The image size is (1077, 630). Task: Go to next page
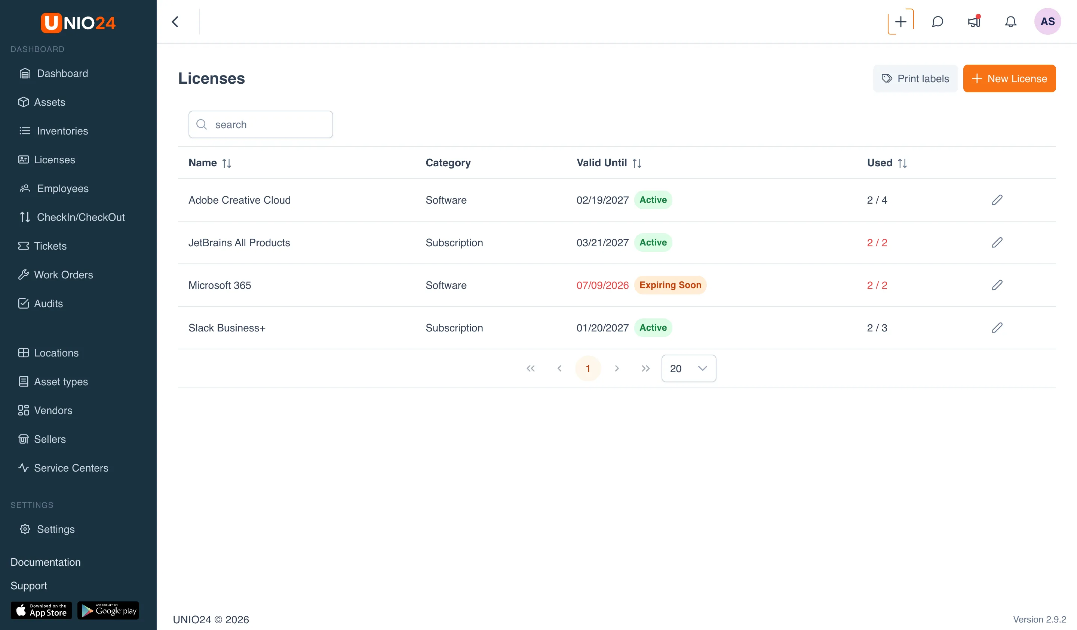[x=617, y=368]
